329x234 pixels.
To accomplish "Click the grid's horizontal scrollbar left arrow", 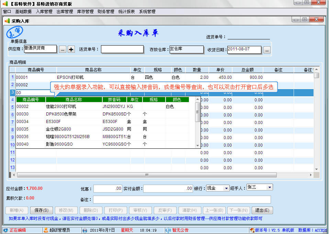I will (14, 175).
